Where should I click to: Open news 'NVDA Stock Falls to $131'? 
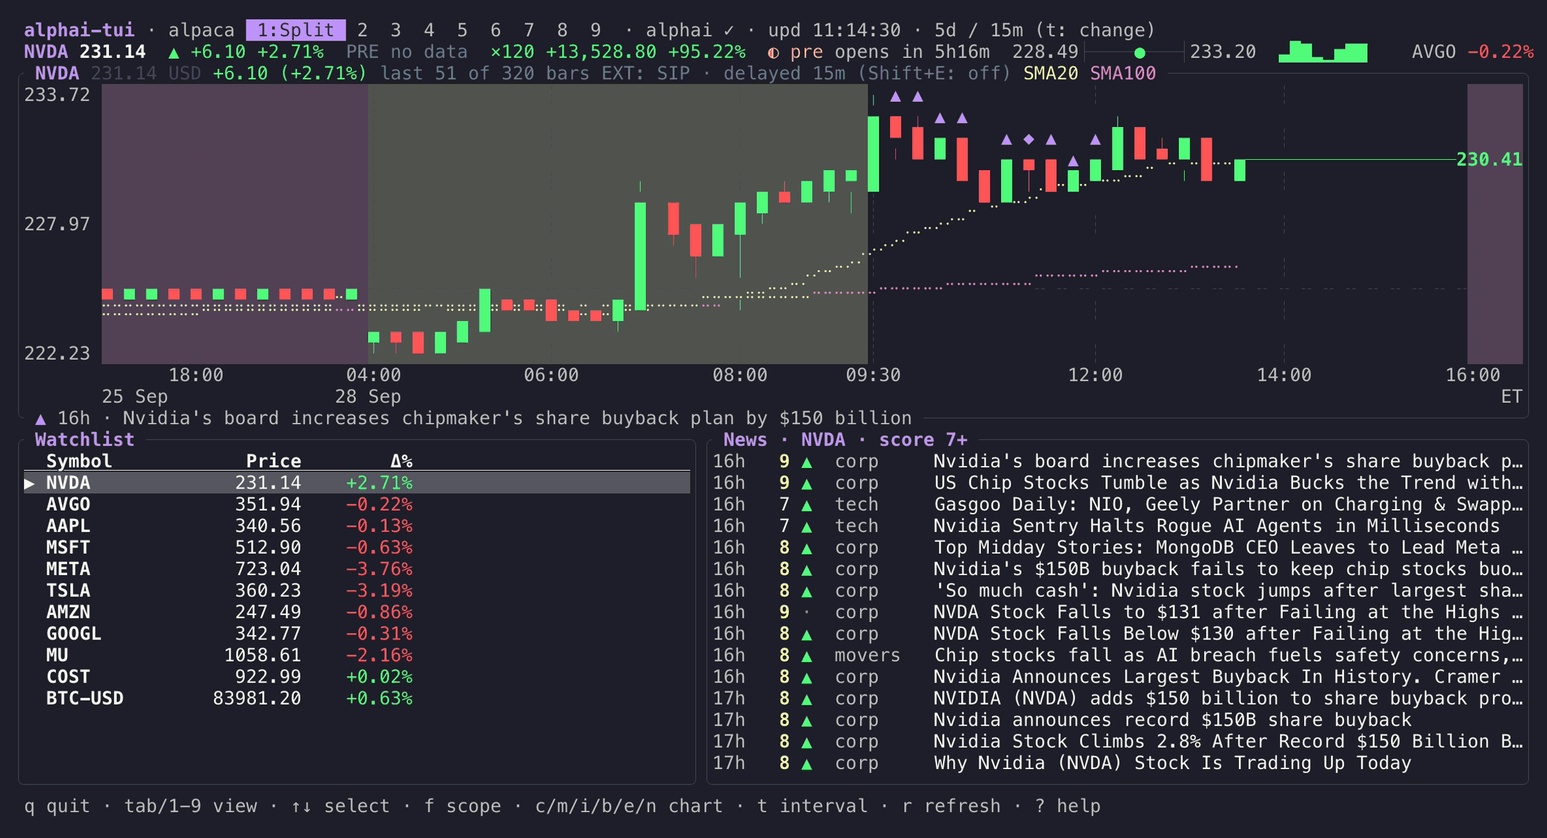coord(1117,612)
